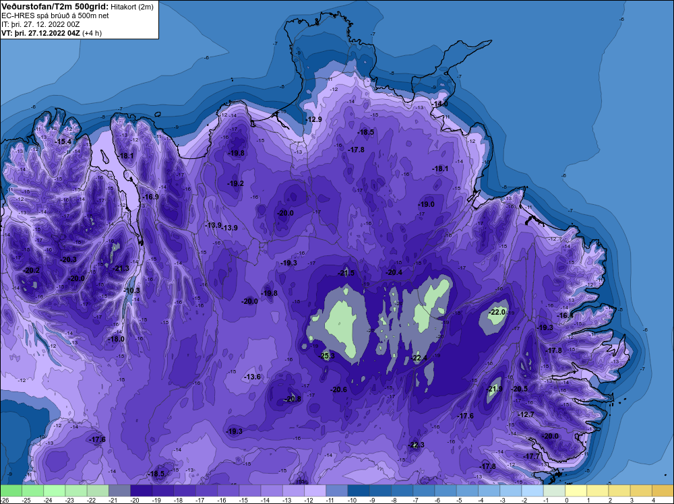Click the -20.4 temperature label
674x504 pixels.
[394, 272]
